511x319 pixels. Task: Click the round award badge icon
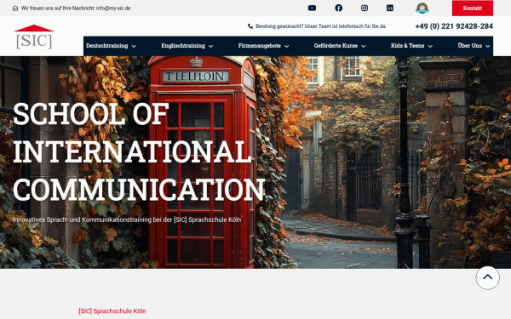pyautogui.click(x=422, y=9)
